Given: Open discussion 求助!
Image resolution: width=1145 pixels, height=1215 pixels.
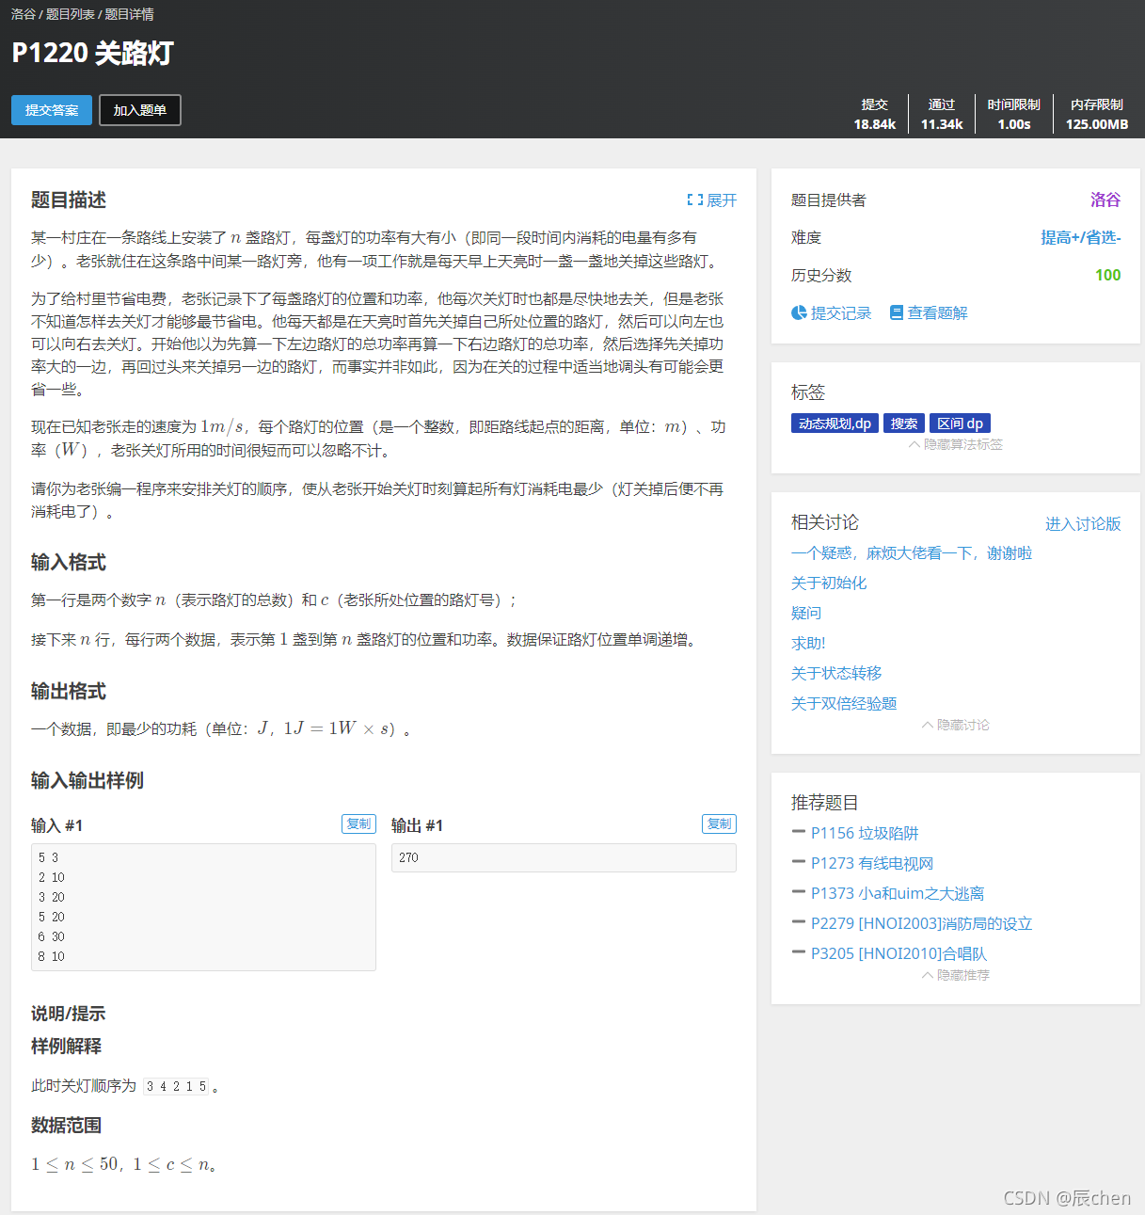Looking at the screenshot, I should (808, 643).
